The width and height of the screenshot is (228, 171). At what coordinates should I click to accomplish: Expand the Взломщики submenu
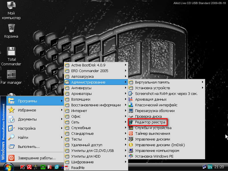pos(96,99)
